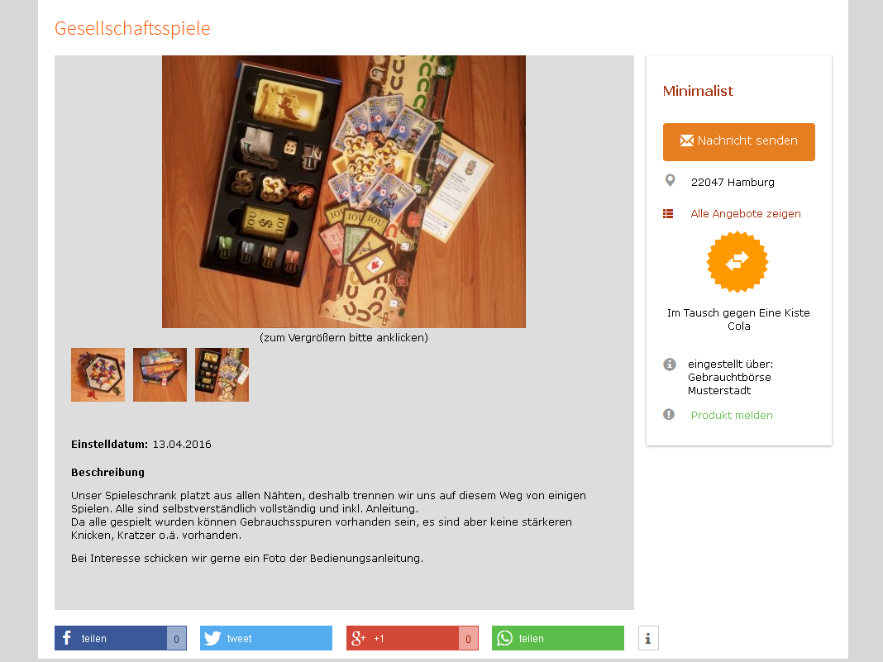The height and width of the screenshot is (662, 883).
Task: Click the red list icon beside Alle Angebote
Action: (x=668, y=214)
